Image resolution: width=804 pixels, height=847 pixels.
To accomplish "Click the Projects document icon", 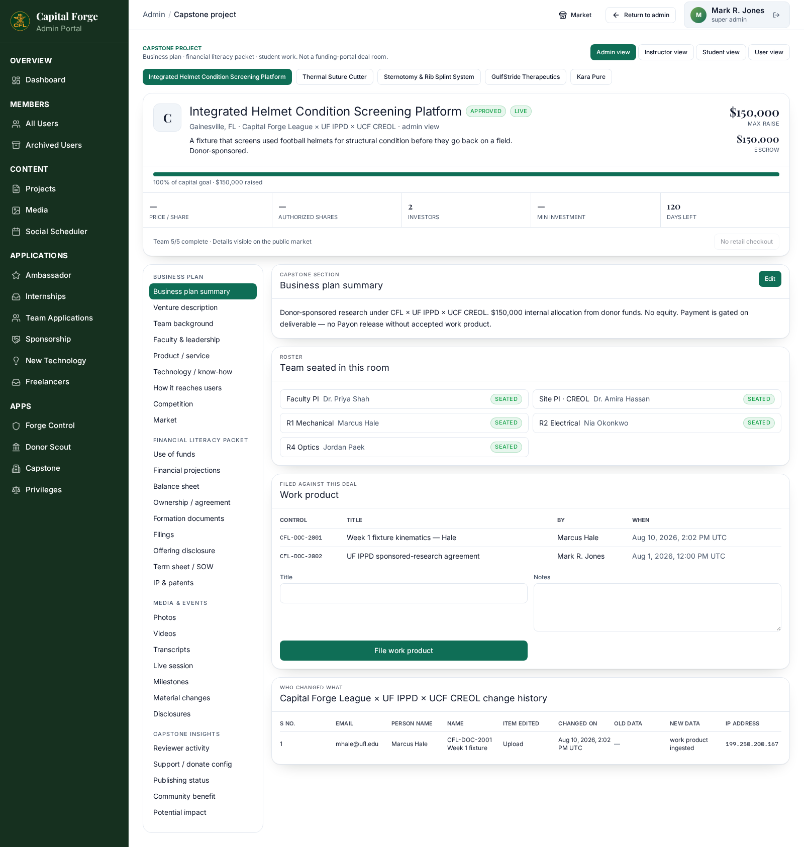I will 16,189.
